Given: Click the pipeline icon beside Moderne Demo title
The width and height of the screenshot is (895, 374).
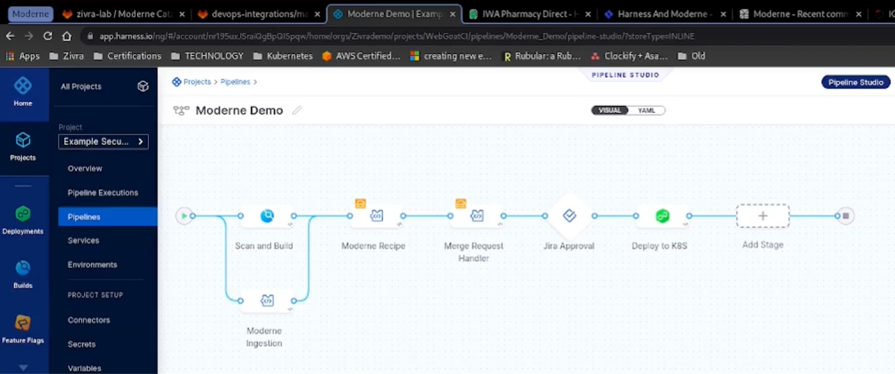Looking at the screenshot, I should click(x=181, y=111).
